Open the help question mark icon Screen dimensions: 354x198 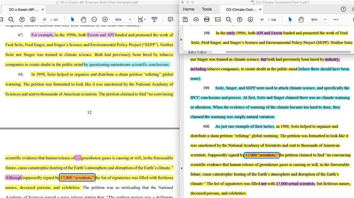(343, 9)
